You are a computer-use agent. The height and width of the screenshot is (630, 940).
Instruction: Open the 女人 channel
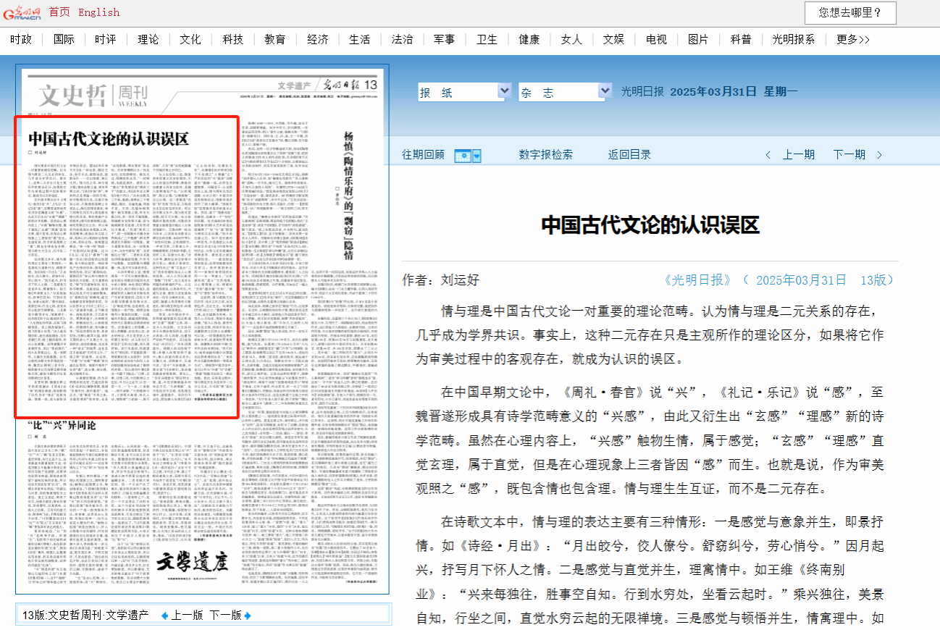click(572, 39)
